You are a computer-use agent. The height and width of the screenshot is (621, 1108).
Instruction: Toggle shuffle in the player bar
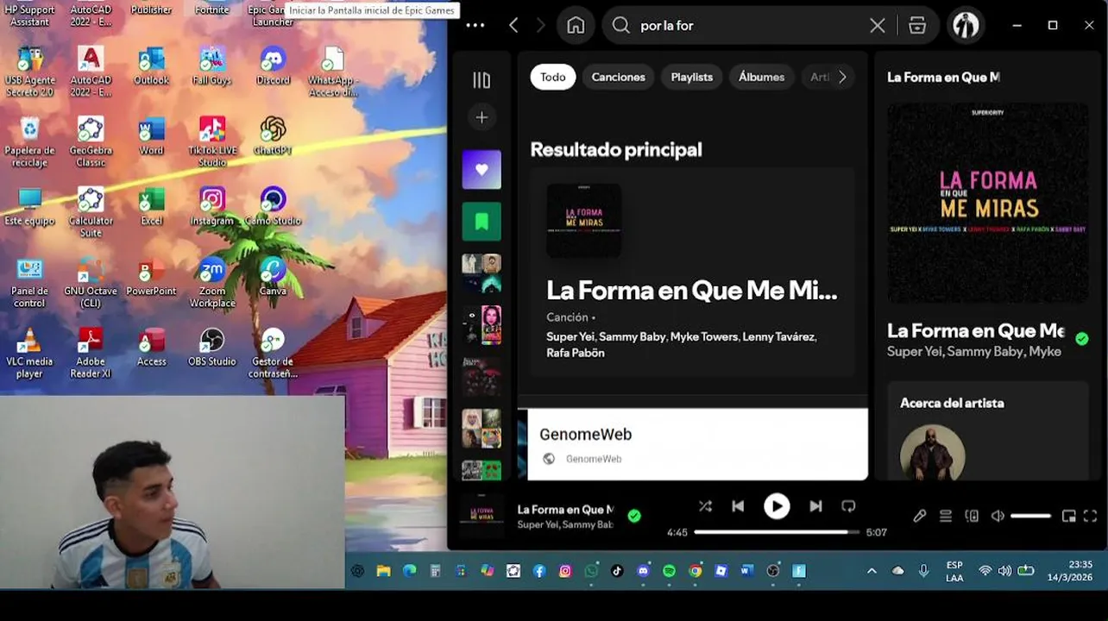705,506
